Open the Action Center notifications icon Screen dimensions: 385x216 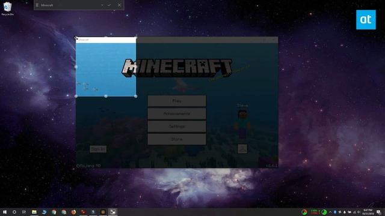tap(378, 212)
